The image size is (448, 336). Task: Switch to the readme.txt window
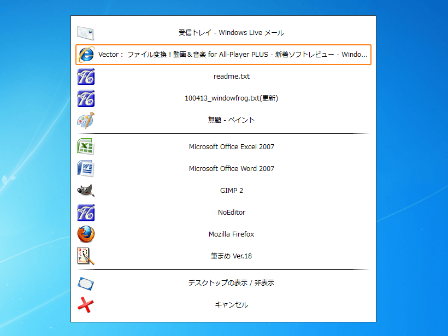click(223, 76)
